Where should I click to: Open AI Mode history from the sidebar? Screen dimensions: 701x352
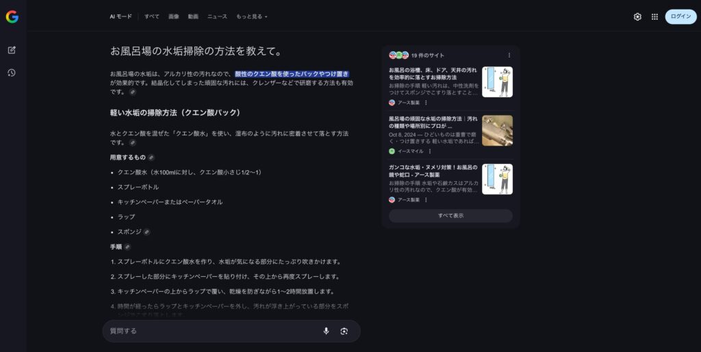click(x=12, y=72)
